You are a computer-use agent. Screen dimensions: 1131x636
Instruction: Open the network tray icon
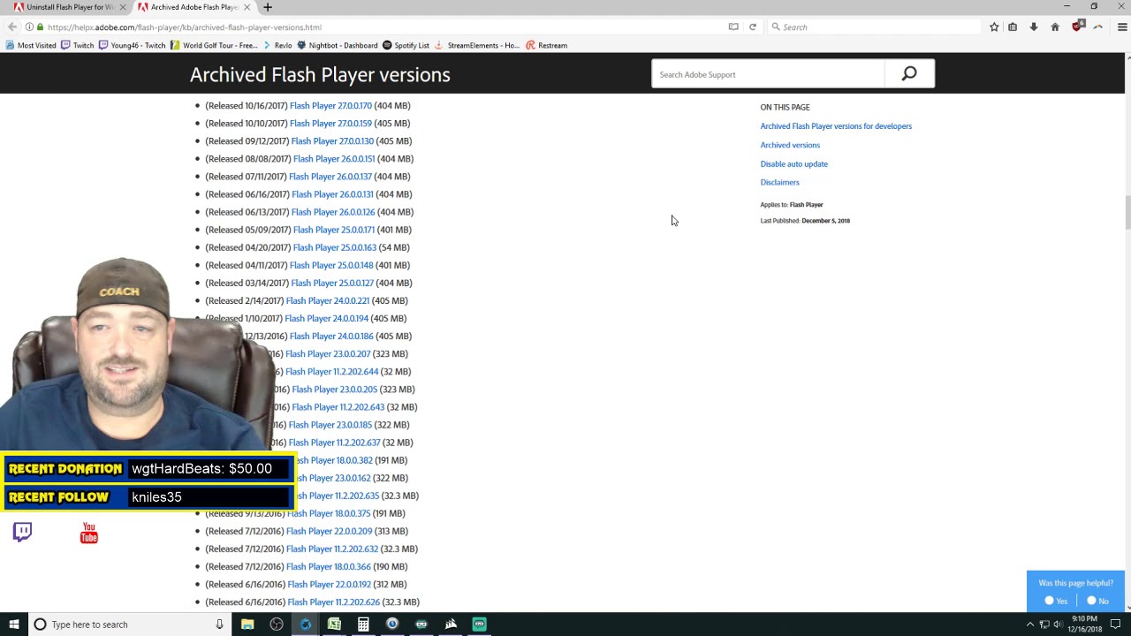point(1044,625)
